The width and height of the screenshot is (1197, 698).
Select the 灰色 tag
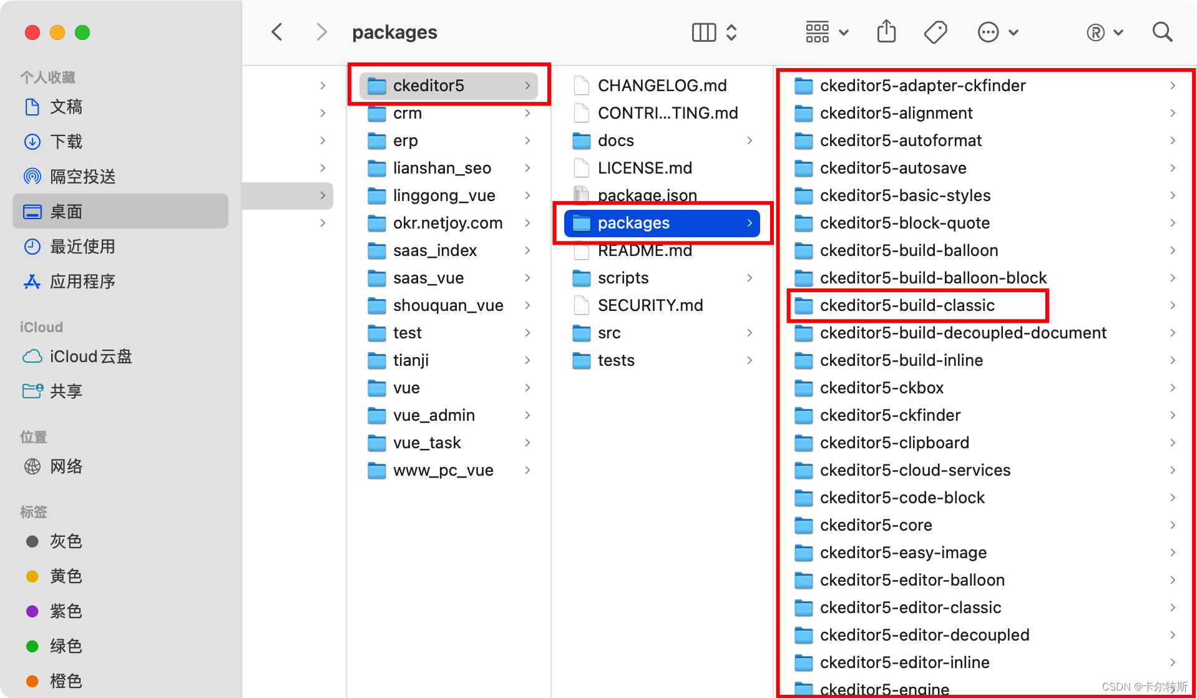(120, 541)
